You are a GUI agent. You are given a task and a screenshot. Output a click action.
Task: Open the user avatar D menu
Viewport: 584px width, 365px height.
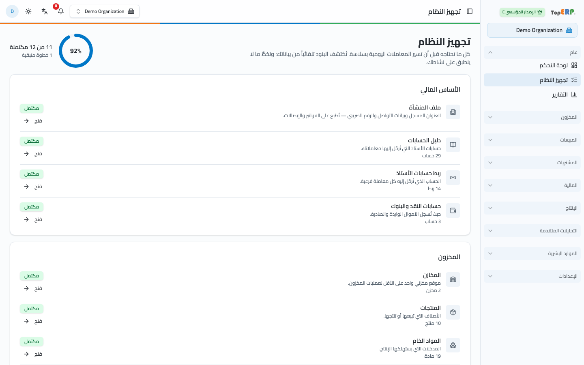(12, 11)
